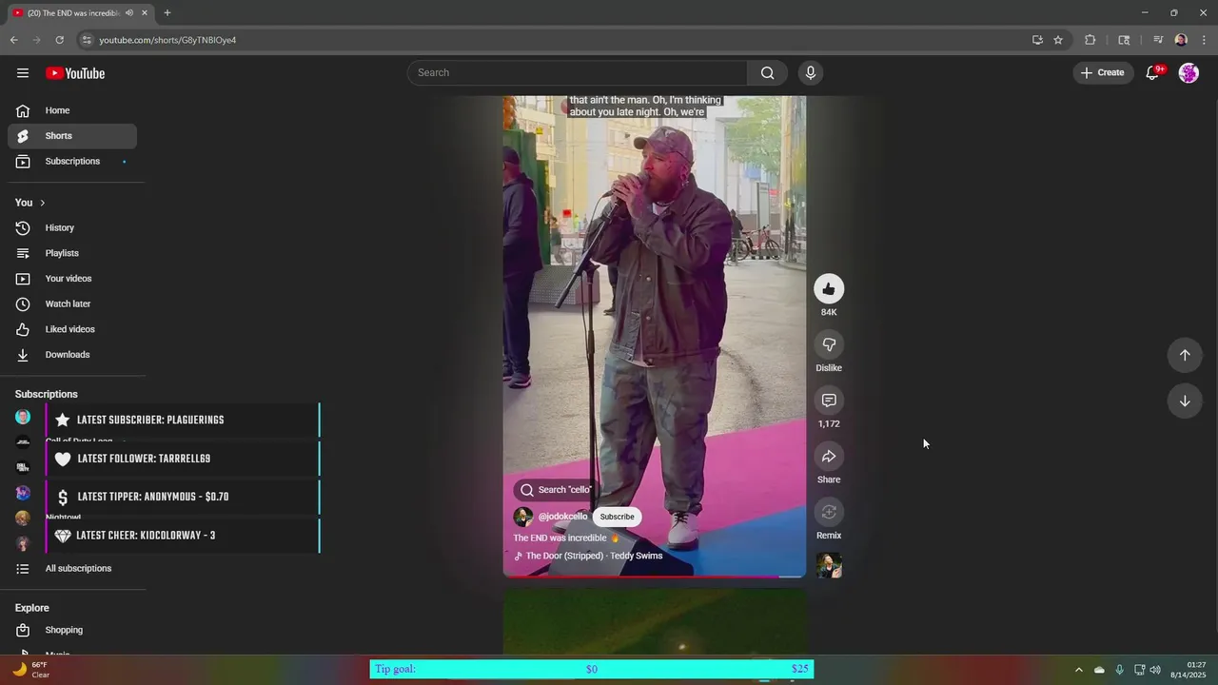Screen dimensions: 1218x685
Task: Like this Short
Action: pyautogui.click(x=829, y=289)
